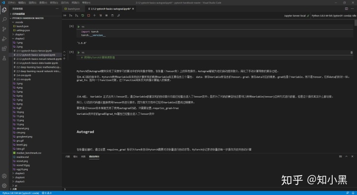Save the notebook with the disk icon
This screenshot has width=357, height=195.
pos(112,15)
